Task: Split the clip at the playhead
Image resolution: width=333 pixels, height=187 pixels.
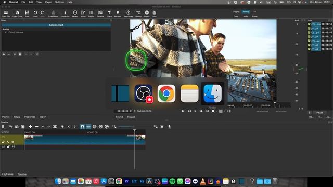Action: tap(55, 127)
